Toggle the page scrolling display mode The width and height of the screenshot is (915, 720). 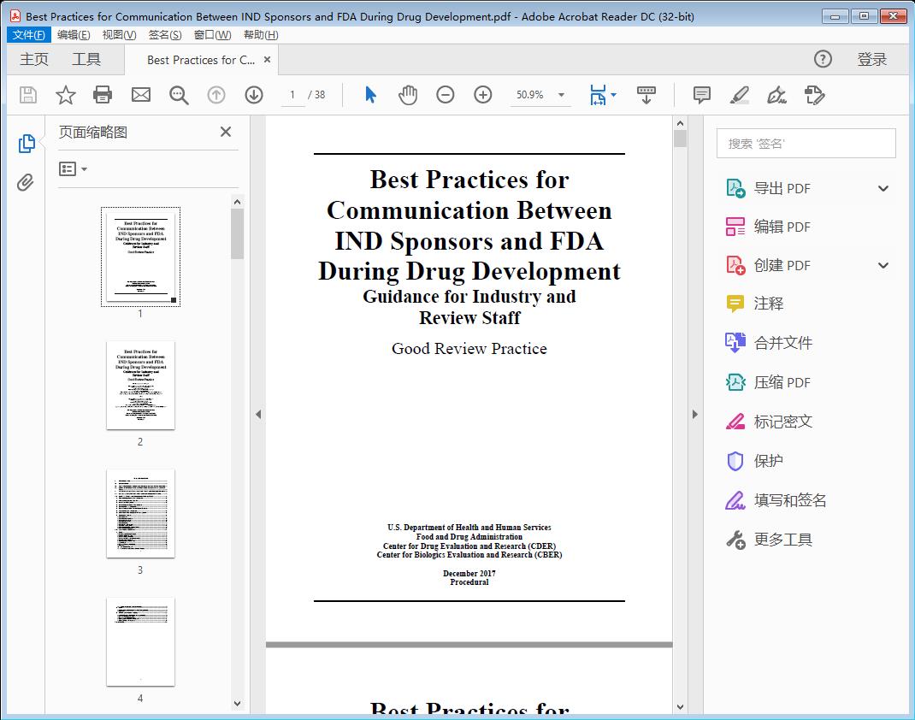click(646, 95)
